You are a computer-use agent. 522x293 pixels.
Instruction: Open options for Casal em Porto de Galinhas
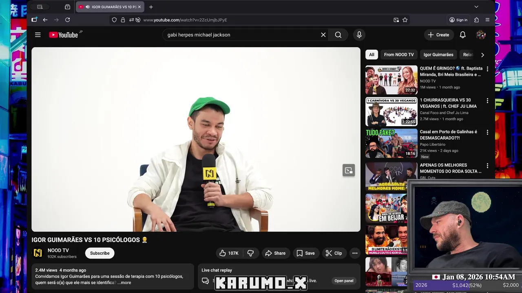[487, 132]
